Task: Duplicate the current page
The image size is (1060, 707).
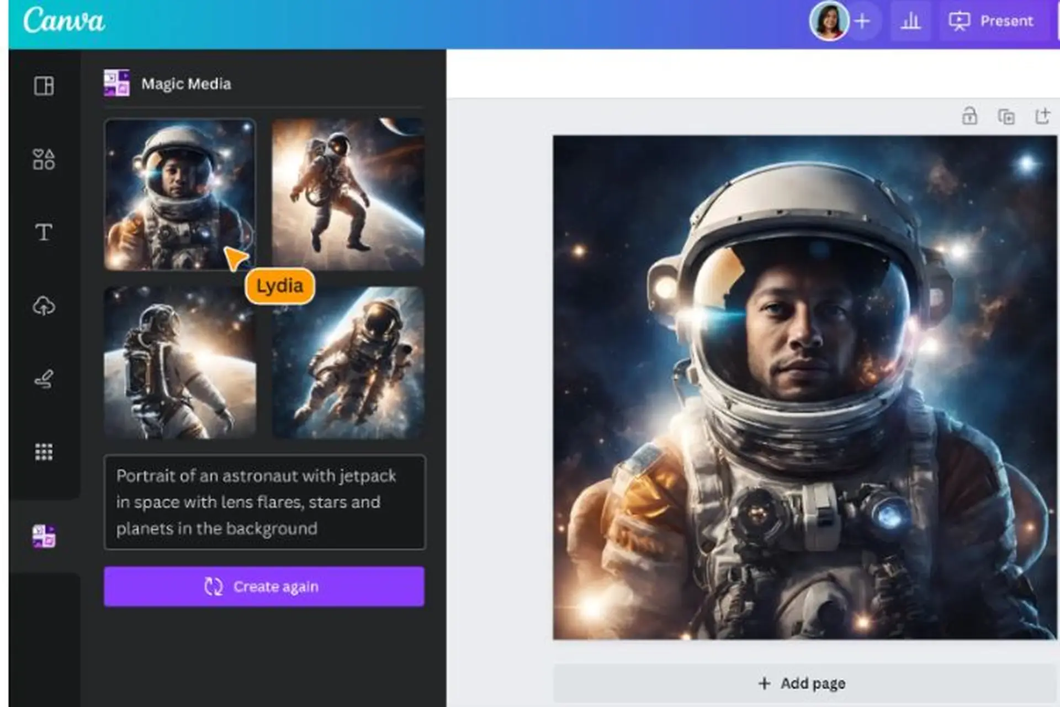Action: tap(1007, 117)
